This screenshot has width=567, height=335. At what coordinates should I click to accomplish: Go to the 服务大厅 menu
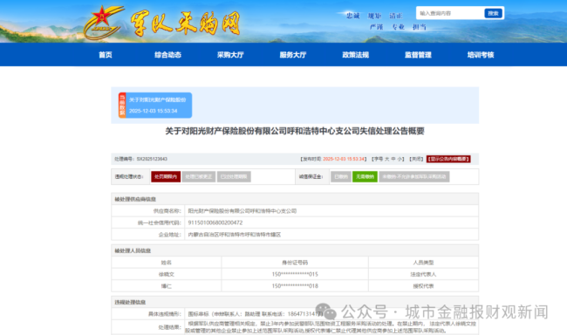point(293,55)
